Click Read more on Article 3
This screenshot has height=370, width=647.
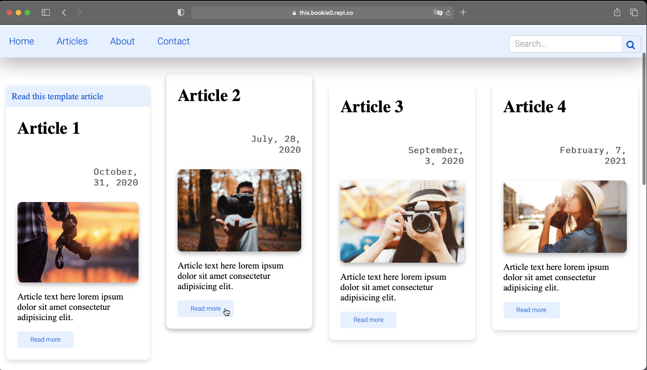click(x=368, y=320)
